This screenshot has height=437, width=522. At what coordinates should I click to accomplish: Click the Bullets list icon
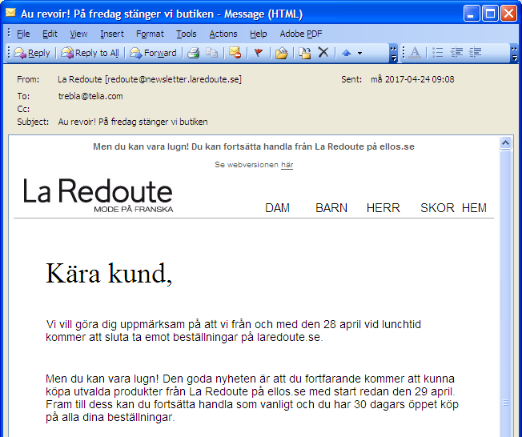pos(437,53)
